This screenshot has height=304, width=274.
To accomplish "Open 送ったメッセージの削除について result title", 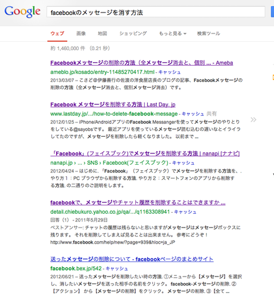I will [x=132, y=259].
